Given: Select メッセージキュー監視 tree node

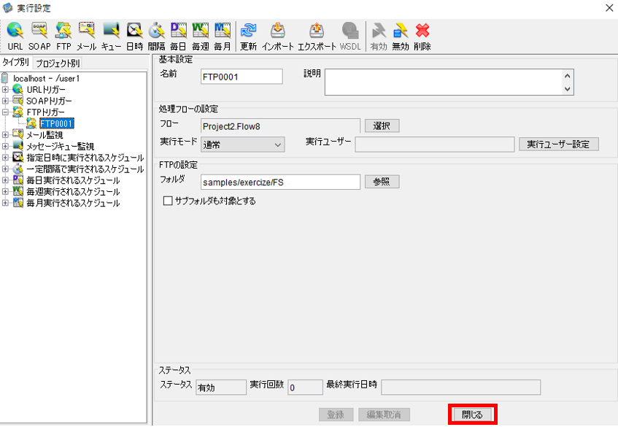Looking at the screenshot, I should tap(60, 146).
